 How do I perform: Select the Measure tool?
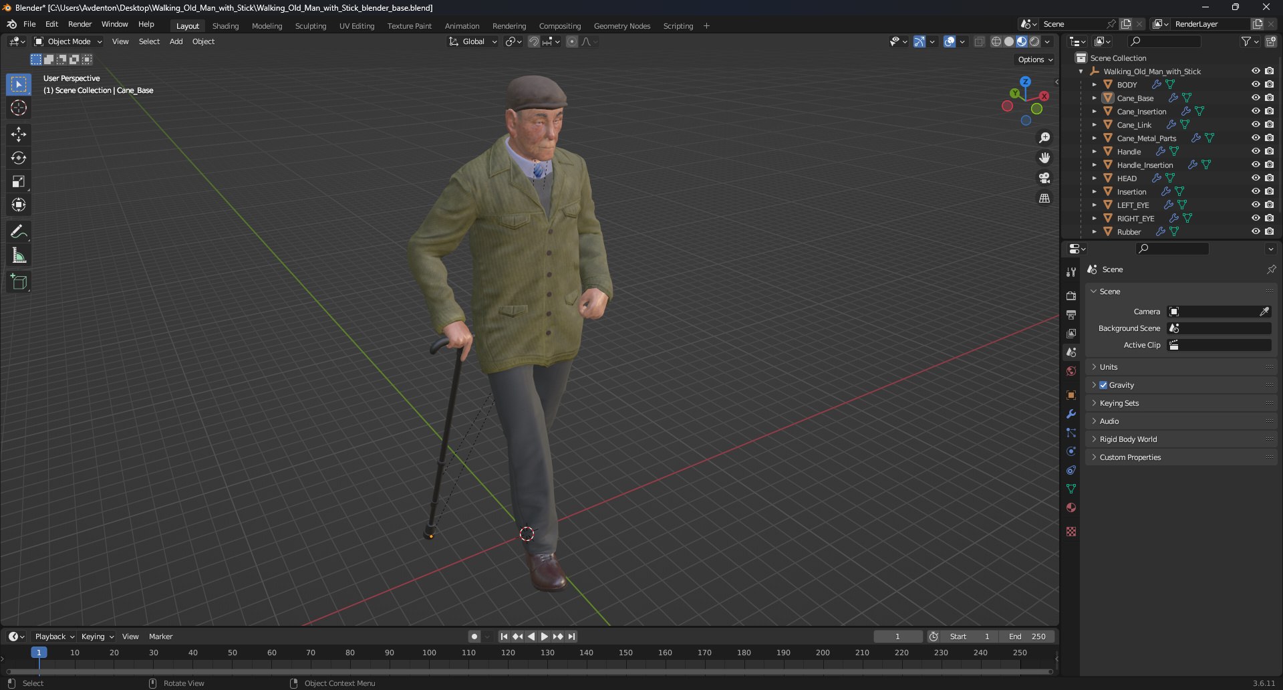(x=19, y=255)
